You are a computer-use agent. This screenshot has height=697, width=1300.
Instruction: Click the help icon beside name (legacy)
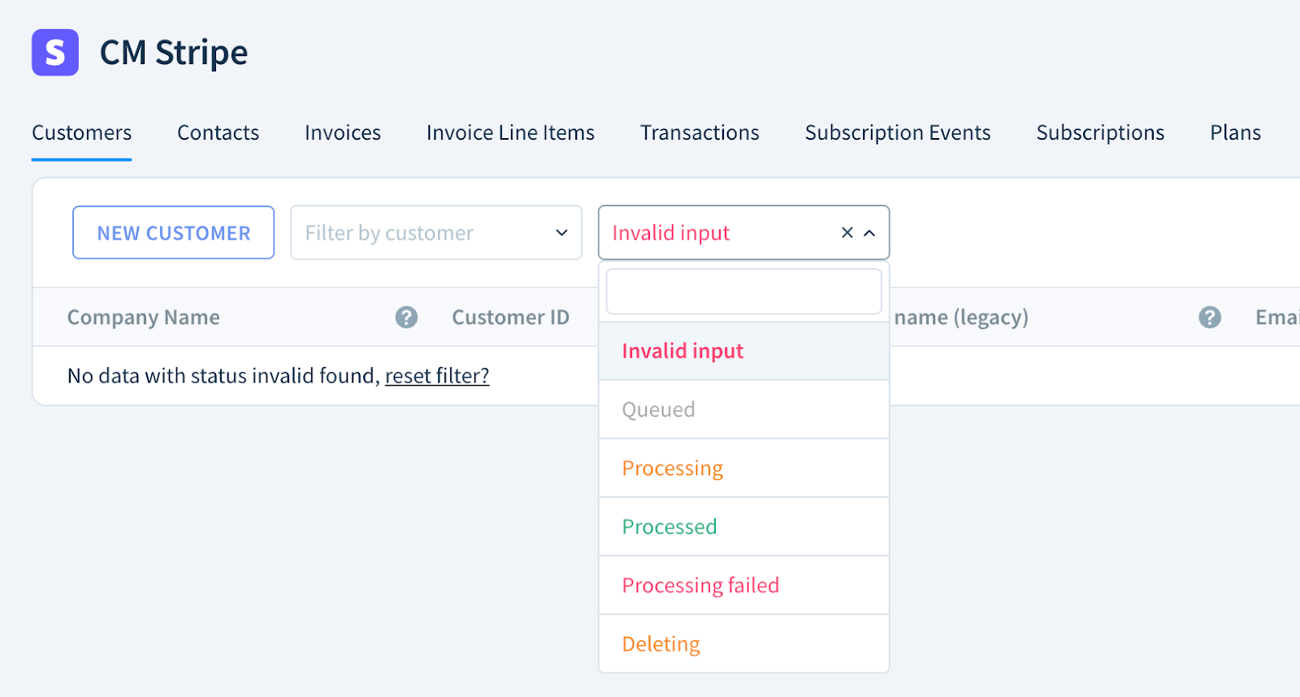pos(1209,317)
